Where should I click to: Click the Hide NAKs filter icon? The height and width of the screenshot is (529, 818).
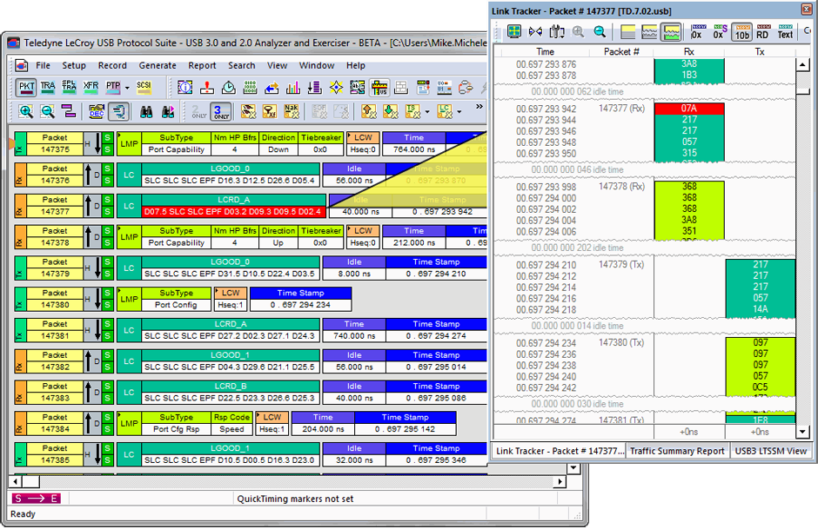click(292, 111)
